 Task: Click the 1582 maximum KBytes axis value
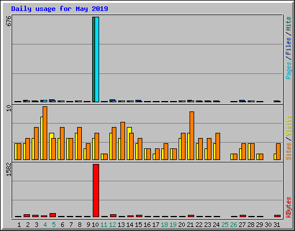point(9,170)
